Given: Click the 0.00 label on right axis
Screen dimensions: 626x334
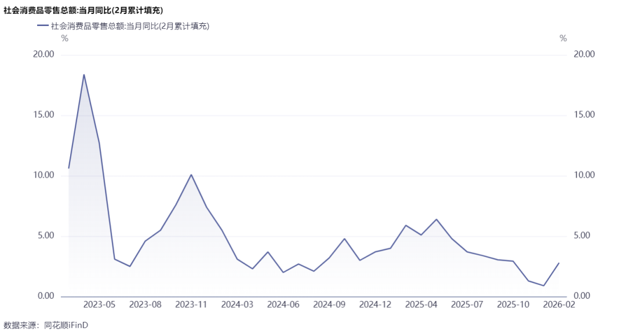Looking at the screenshot, I should pyautogui.click(x=582, y=296).
